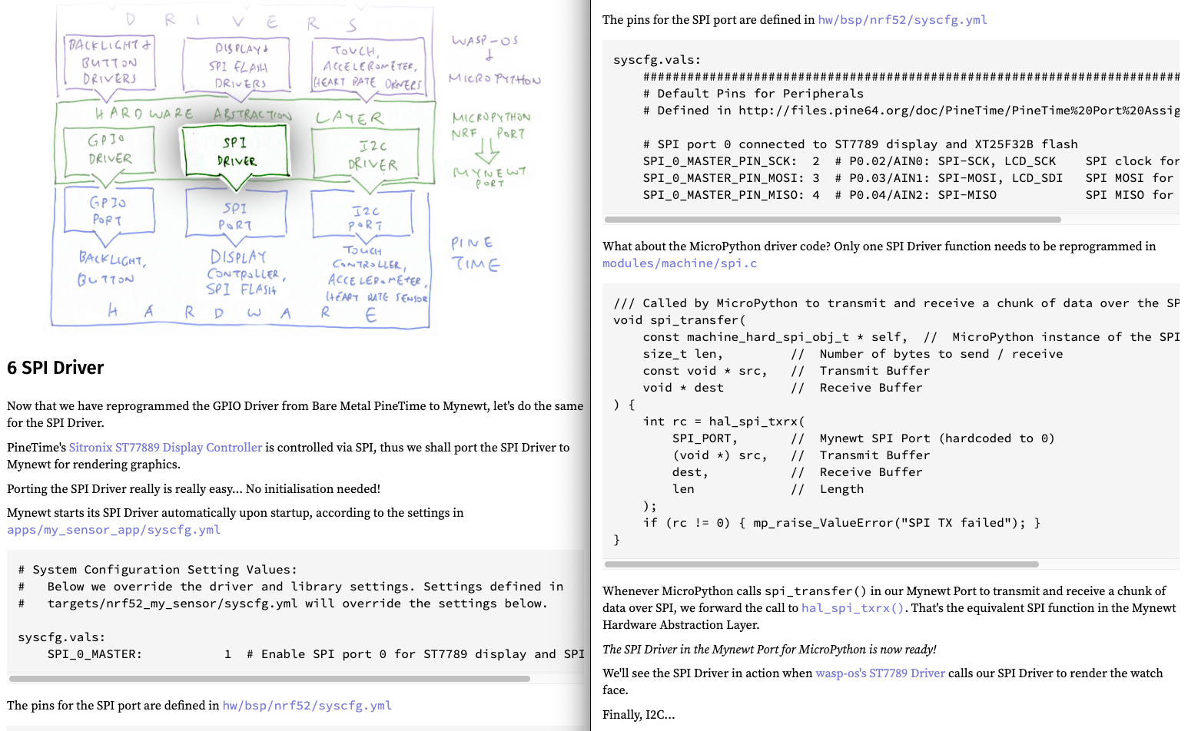The height and width of the screenshot is (731, 1188).
Task: Click hw/bsp/nrf52/syscfg.yml link above the syscfg.vals pin definitions
Action: pyautogui.click(x=902, y=20)
